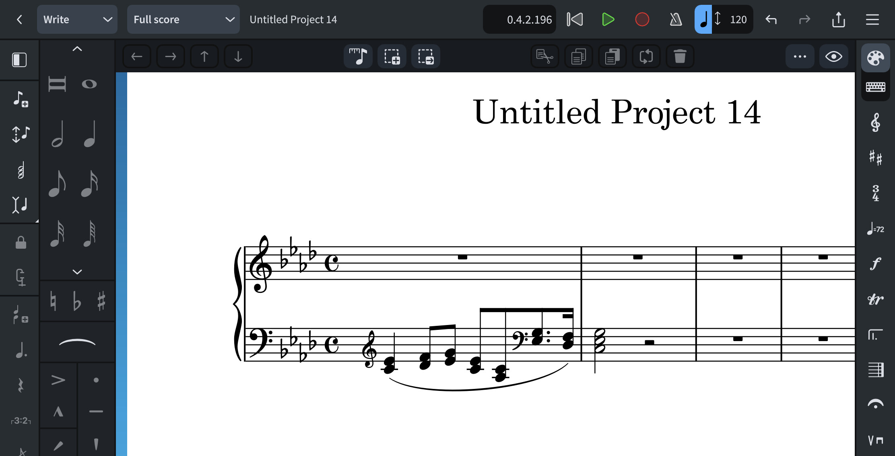Open the Clefs panel on the right sidebar
This screenshot has width=895, height=456.
tap(875, 123)
